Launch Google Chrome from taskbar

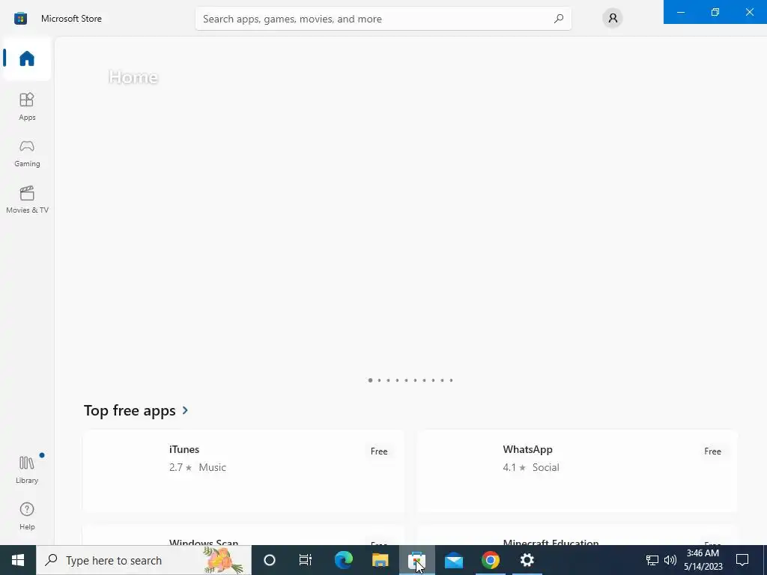pos(491,560)
